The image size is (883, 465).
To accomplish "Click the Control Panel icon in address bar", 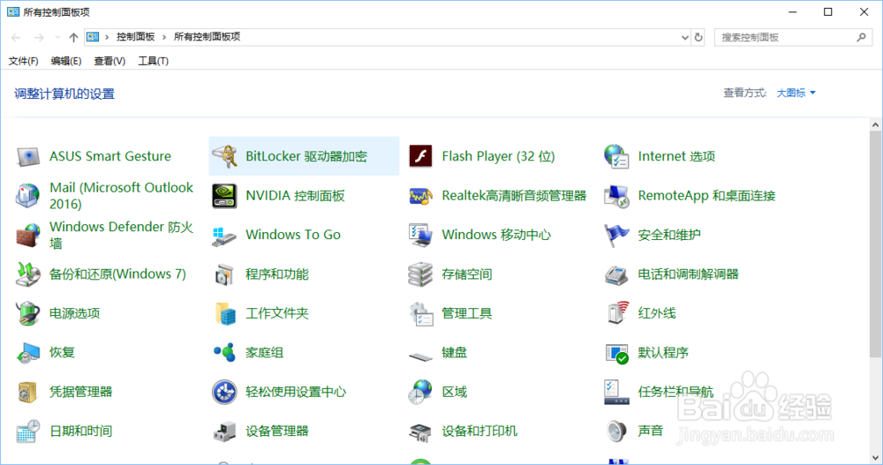I will [93, 37].
